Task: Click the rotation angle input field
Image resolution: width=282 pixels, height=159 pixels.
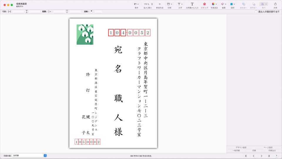Action: tap(98, 12)
